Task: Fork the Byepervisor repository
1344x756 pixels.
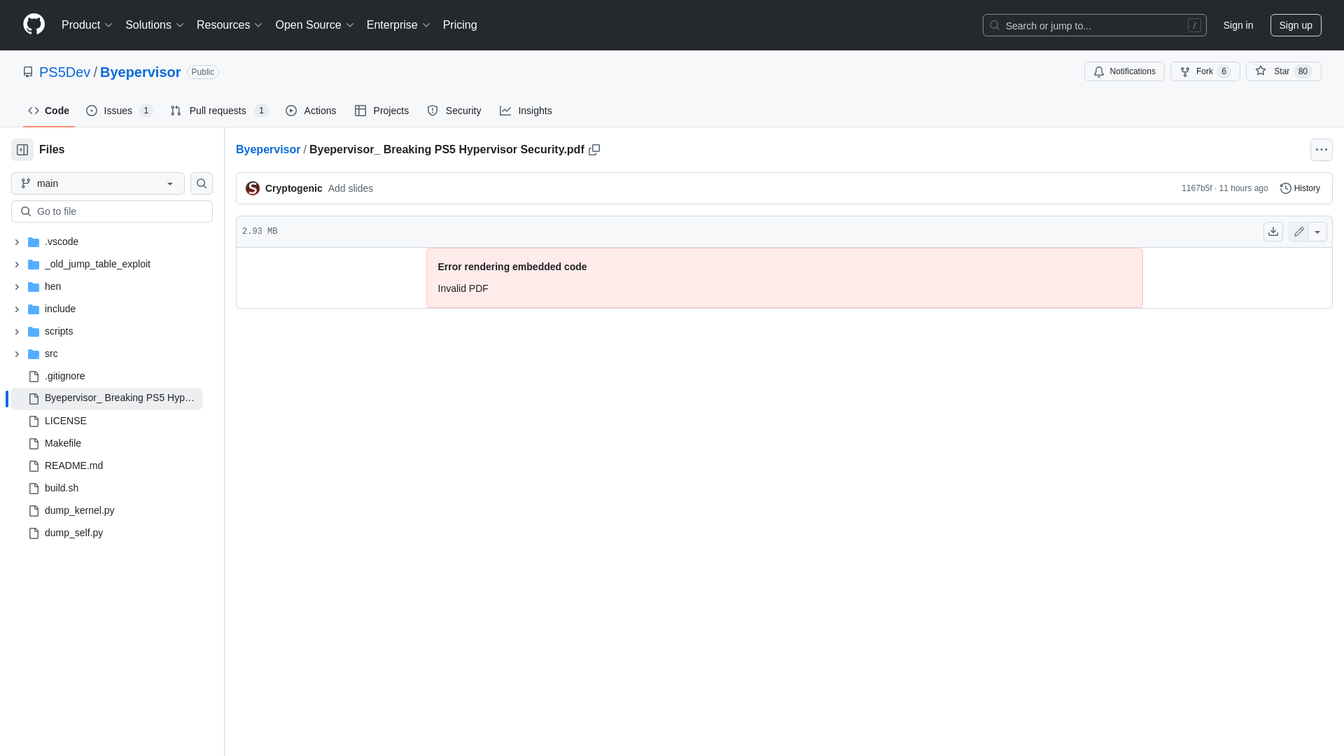Action: [x=1205, y=71]
